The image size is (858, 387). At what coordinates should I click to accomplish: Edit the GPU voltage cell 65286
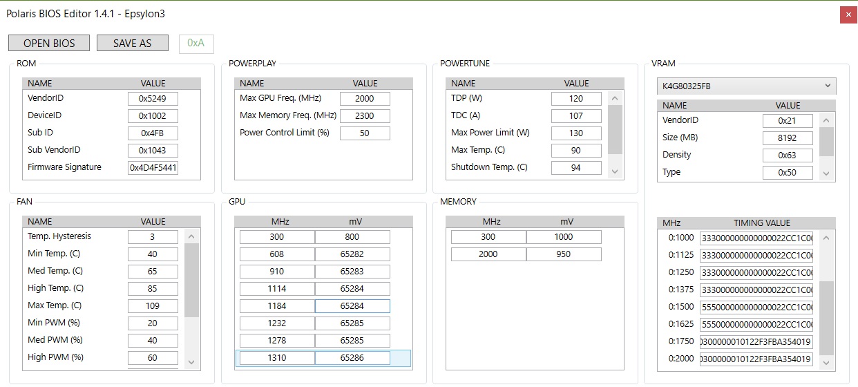pyautogui.click(x=352, y=357)
